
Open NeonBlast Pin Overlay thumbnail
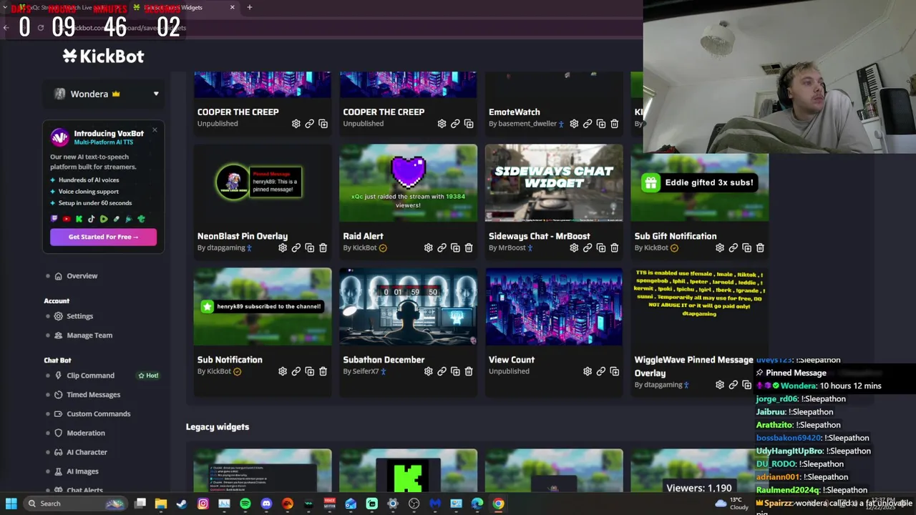(262, 183)
